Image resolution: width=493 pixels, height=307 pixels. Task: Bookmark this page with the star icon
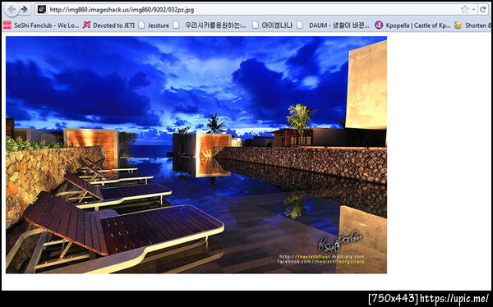pos(465,9)
